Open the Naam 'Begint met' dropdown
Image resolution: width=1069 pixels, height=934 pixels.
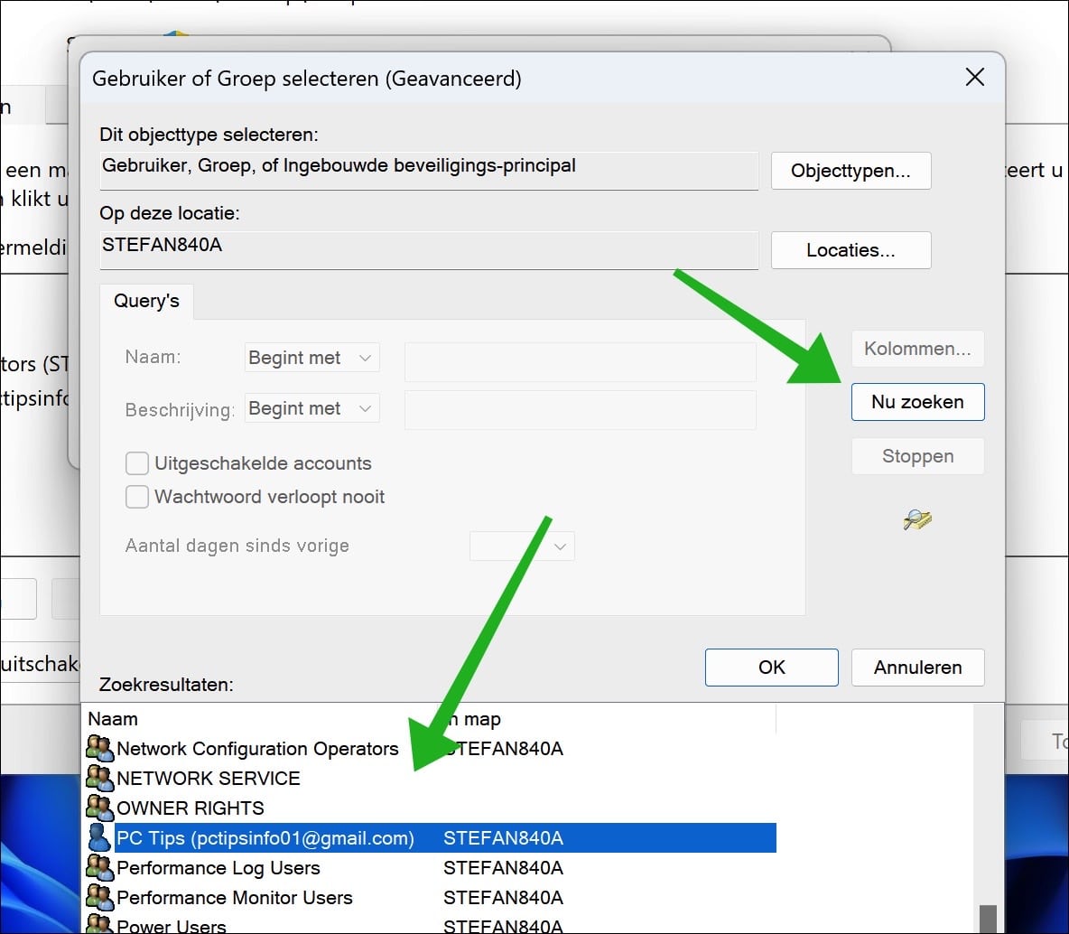click(x=311, y=358)
